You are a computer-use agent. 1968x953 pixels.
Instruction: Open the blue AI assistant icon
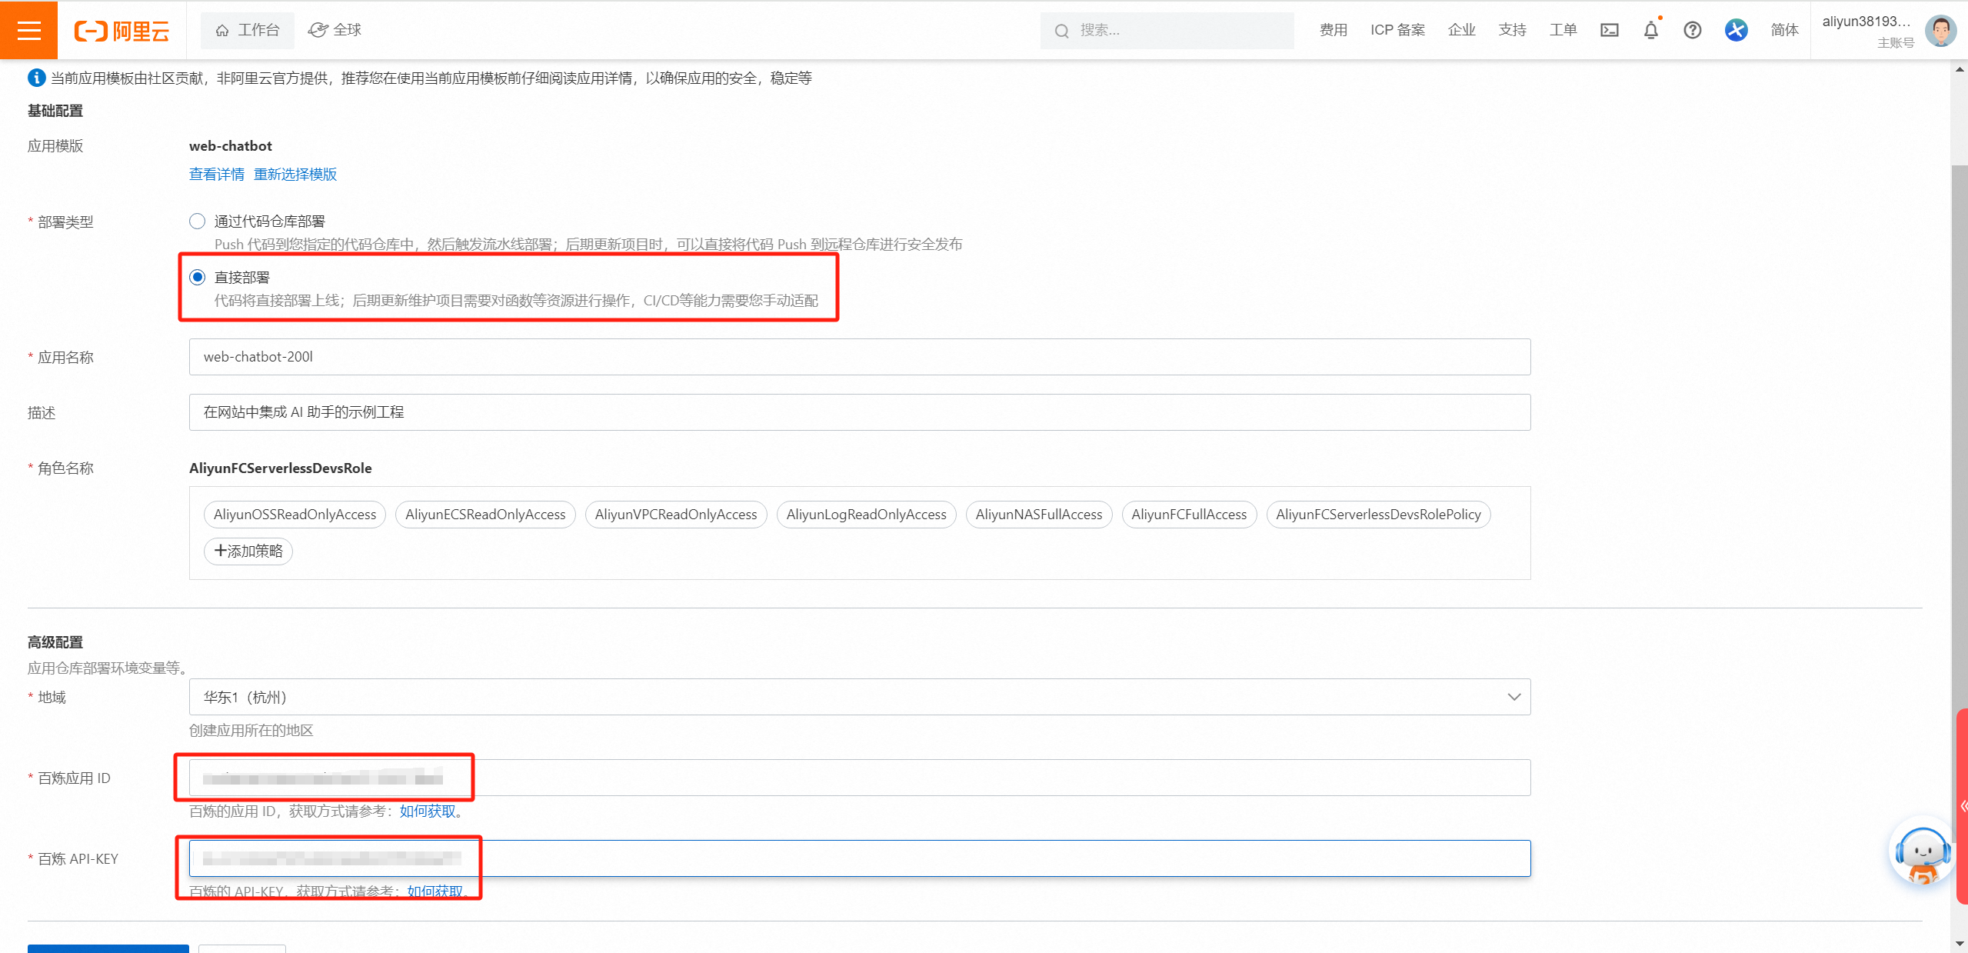[1736, 30]
